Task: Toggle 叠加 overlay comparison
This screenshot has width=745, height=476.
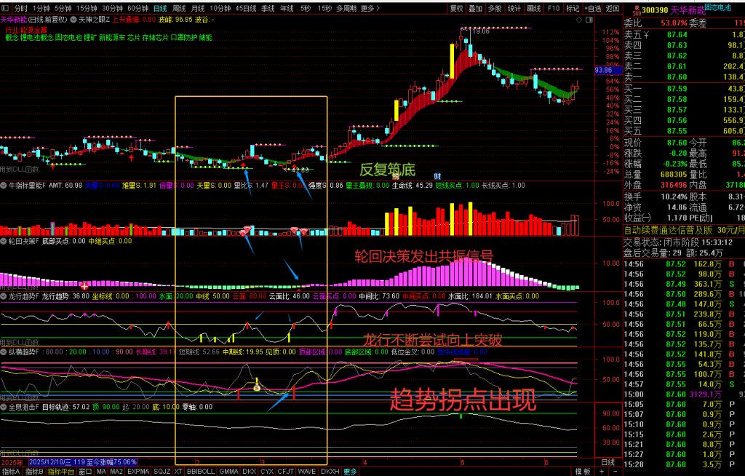Action: point(476,8)
